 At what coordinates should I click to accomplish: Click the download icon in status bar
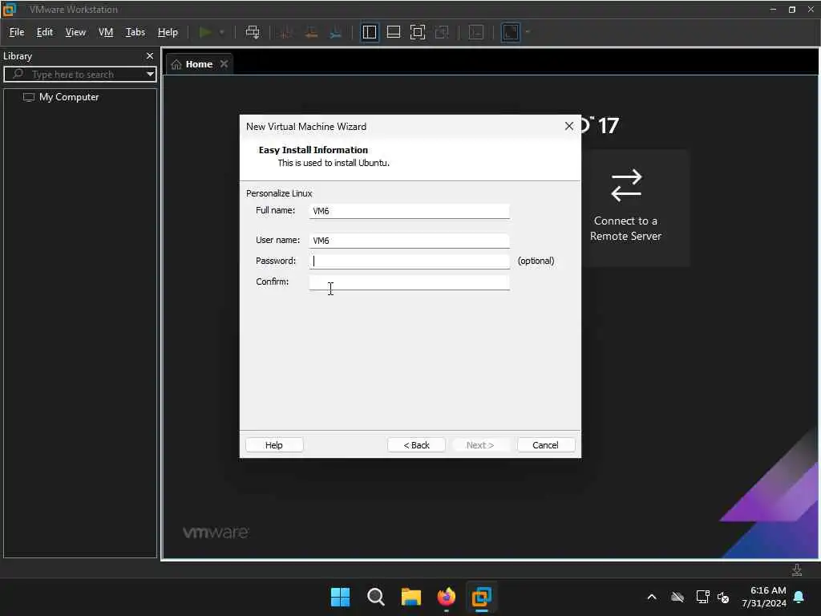coord(797,570)
